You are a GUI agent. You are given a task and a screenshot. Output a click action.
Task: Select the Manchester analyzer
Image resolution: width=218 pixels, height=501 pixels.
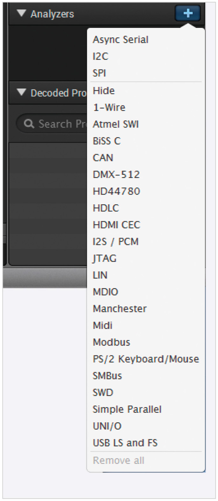(x=120, y=309)
